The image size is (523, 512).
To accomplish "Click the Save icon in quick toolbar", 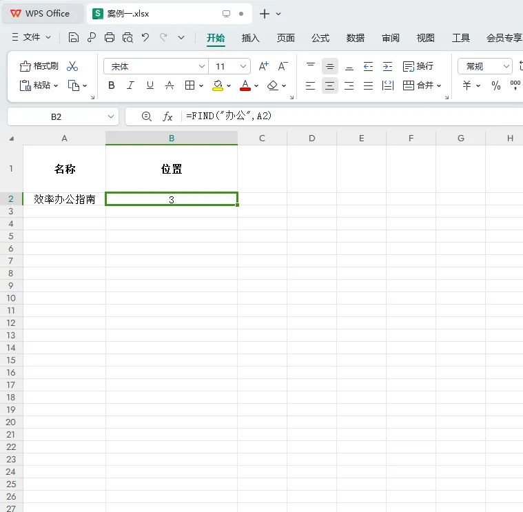I will (73, 37).
